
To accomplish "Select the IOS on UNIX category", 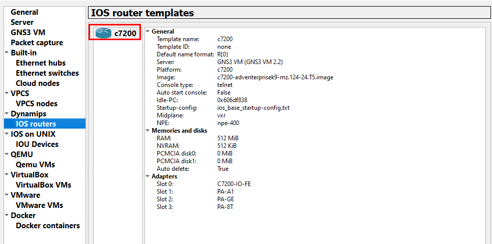I will (33, 134).
